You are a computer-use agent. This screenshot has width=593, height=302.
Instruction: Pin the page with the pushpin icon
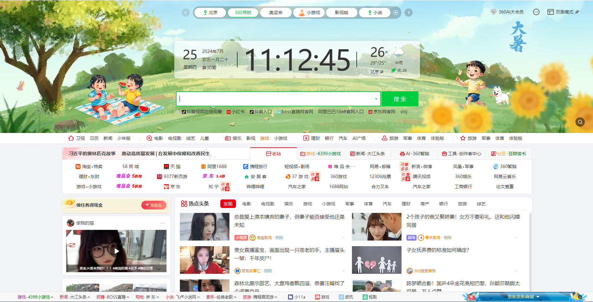tap(577, 12)
